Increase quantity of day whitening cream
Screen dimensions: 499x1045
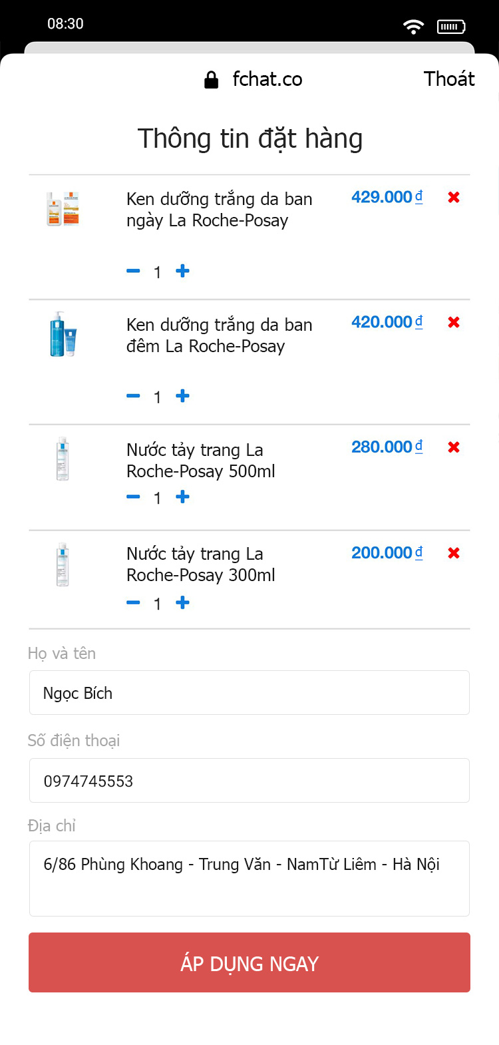click(x=182, y=271)
